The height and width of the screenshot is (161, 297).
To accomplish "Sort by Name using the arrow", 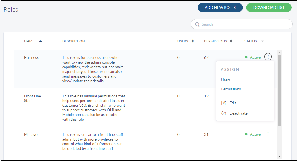I will (40, 41).
